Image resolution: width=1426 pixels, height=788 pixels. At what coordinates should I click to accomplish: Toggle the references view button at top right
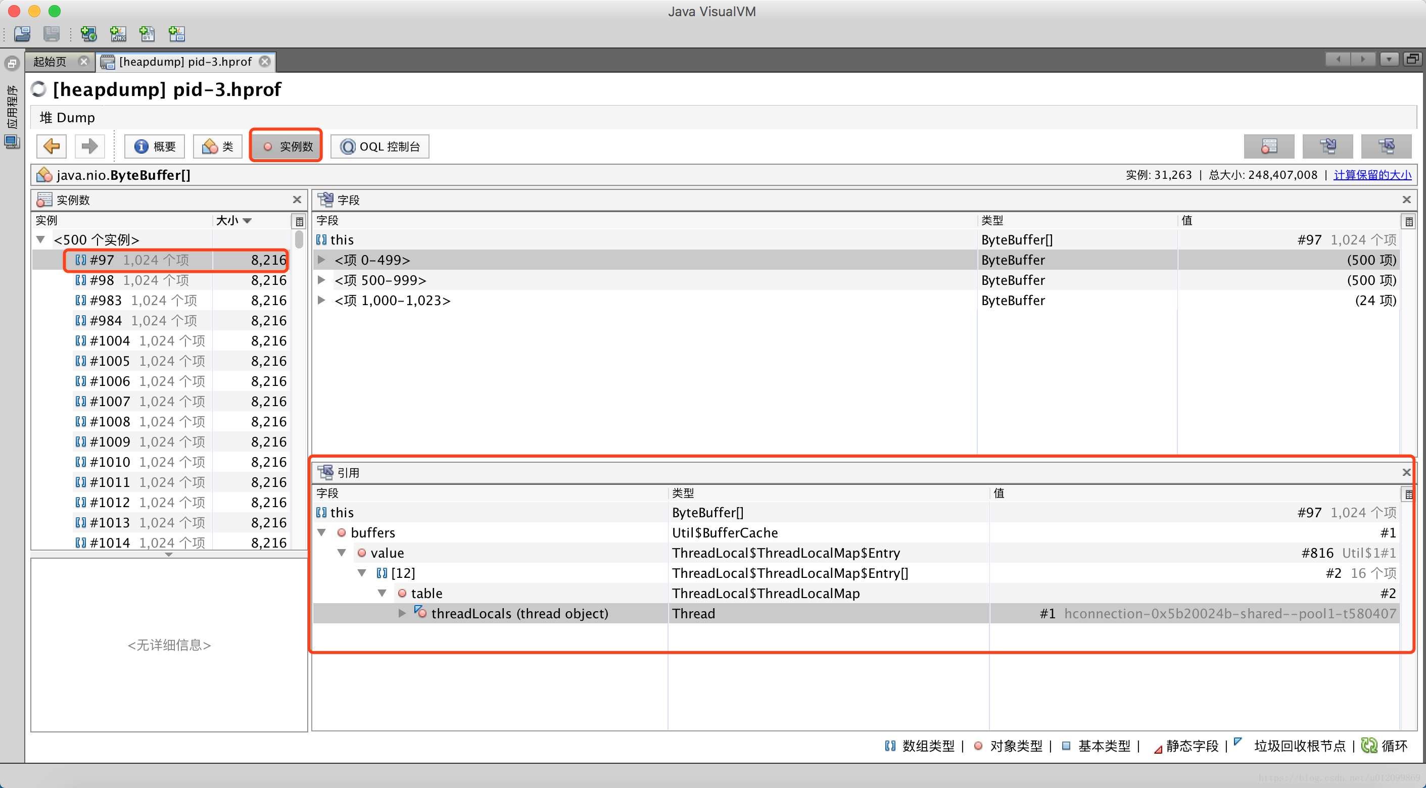point(1386,146)
